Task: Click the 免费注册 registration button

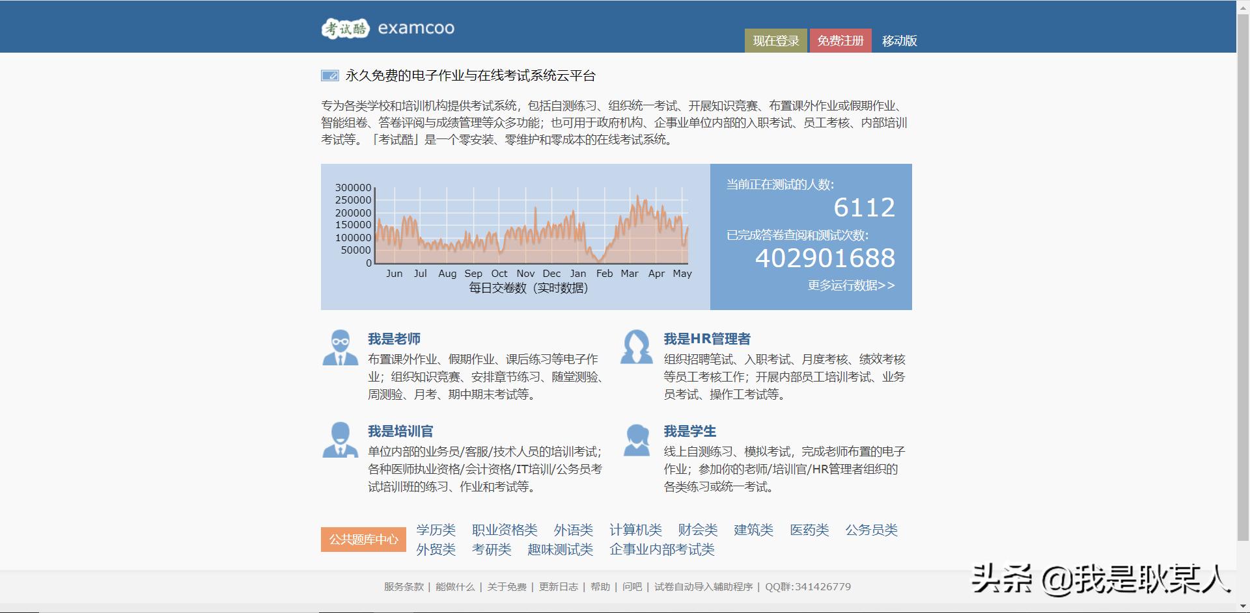Action: click(841, 40)
